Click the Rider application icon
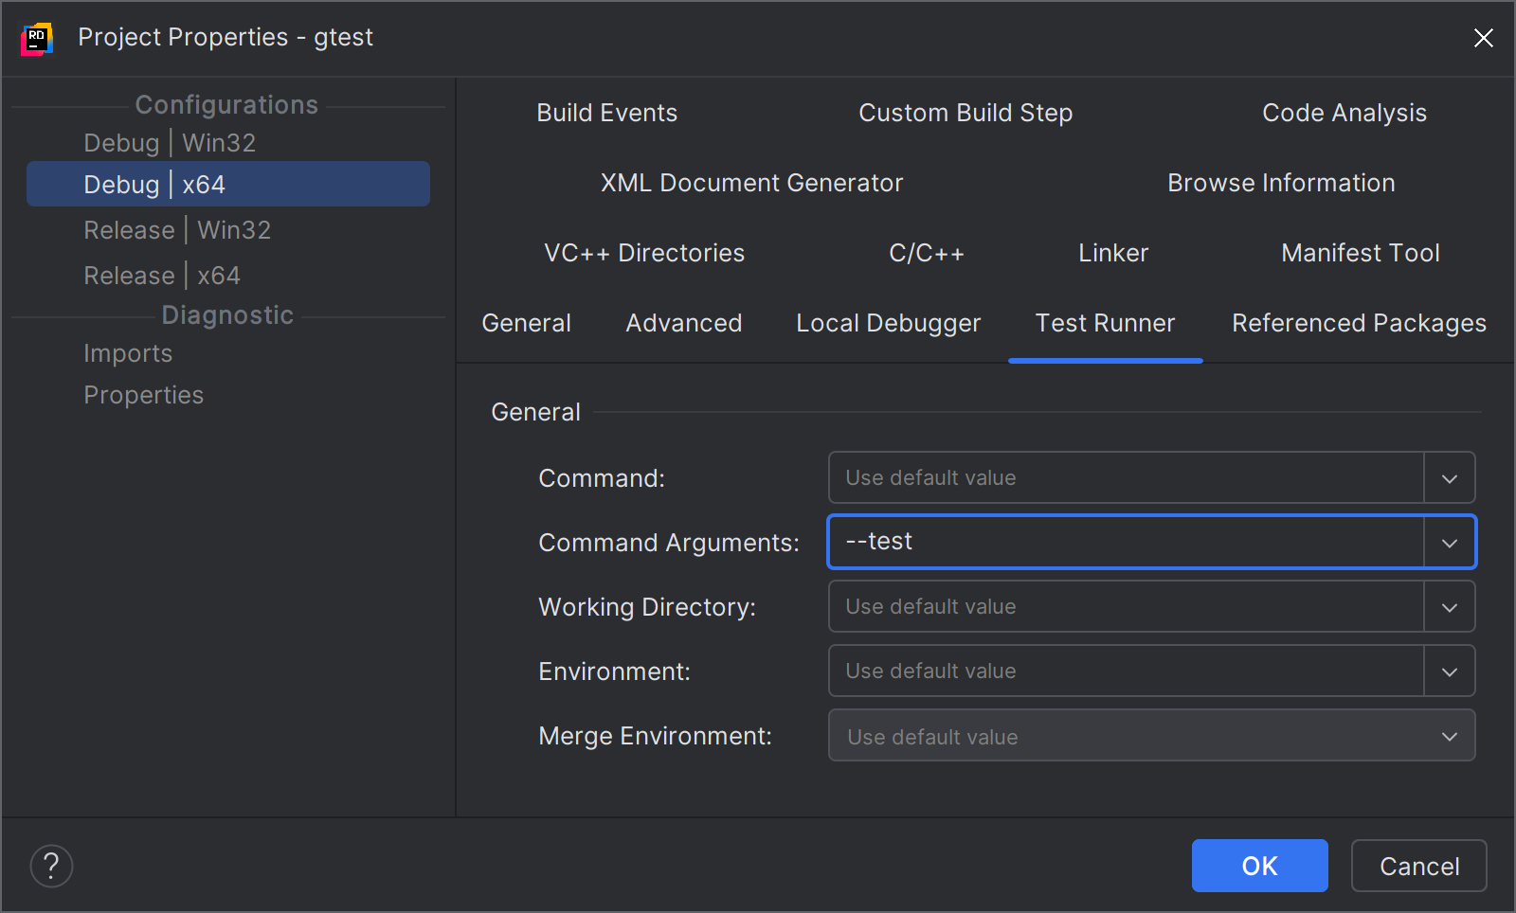Image resolution: width=1516 pixels, height=913 pixels. (35, 38)
